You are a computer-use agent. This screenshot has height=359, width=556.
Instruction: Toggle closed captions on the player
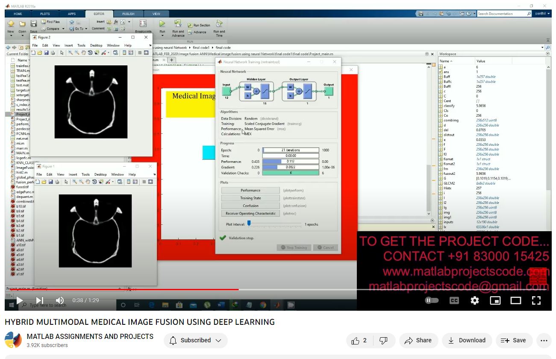tap(454, 300)
